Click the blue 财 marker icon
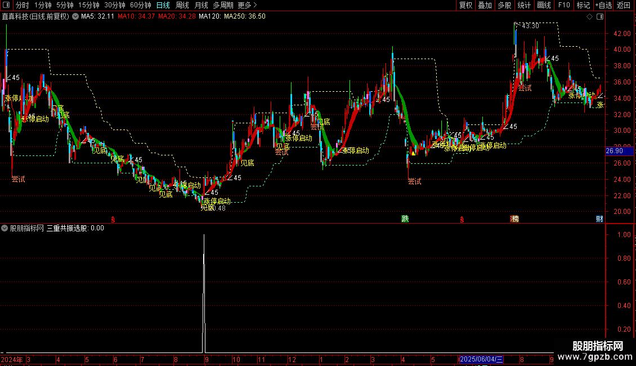636x366 pixels. pyautogui.click(x=599, y=218)
